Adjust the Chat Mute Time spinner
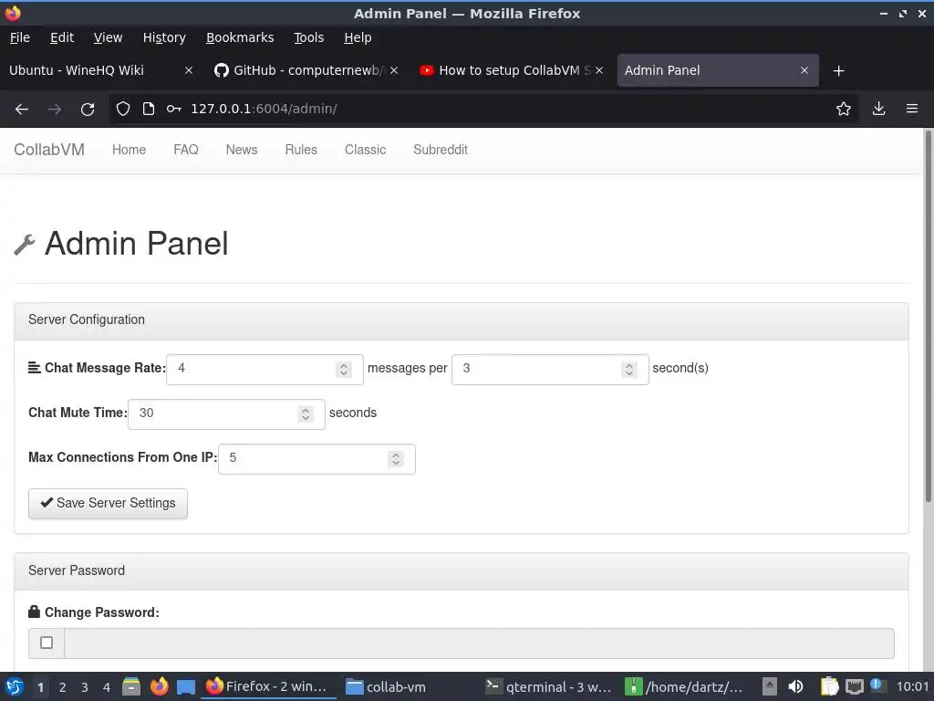The width and height of the screenshot is (934, 701). point(306,413)
